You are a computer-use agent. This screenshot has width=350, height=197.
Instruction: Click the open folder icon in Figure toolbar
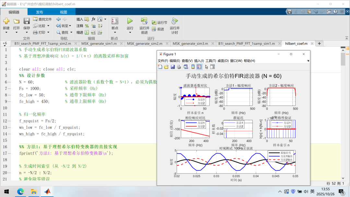pyautogui.click(x=166, y=67)
